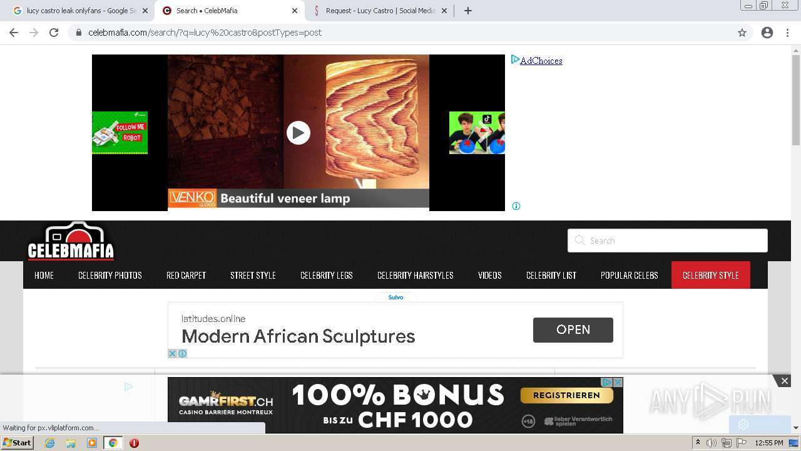Click the AdChoices triangle icon
This screenshot has width=801, height=451.
coord(515,60)
